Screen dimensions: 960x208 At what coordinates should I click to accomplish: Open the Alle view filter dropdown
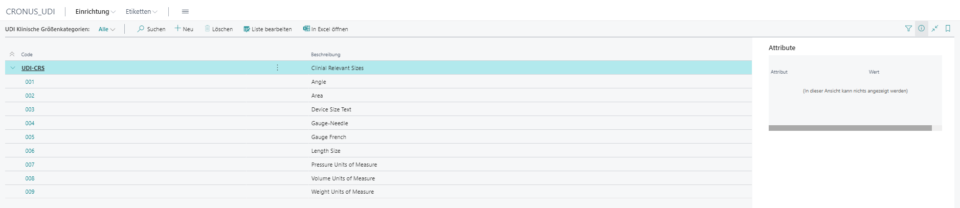coord(107,29)
